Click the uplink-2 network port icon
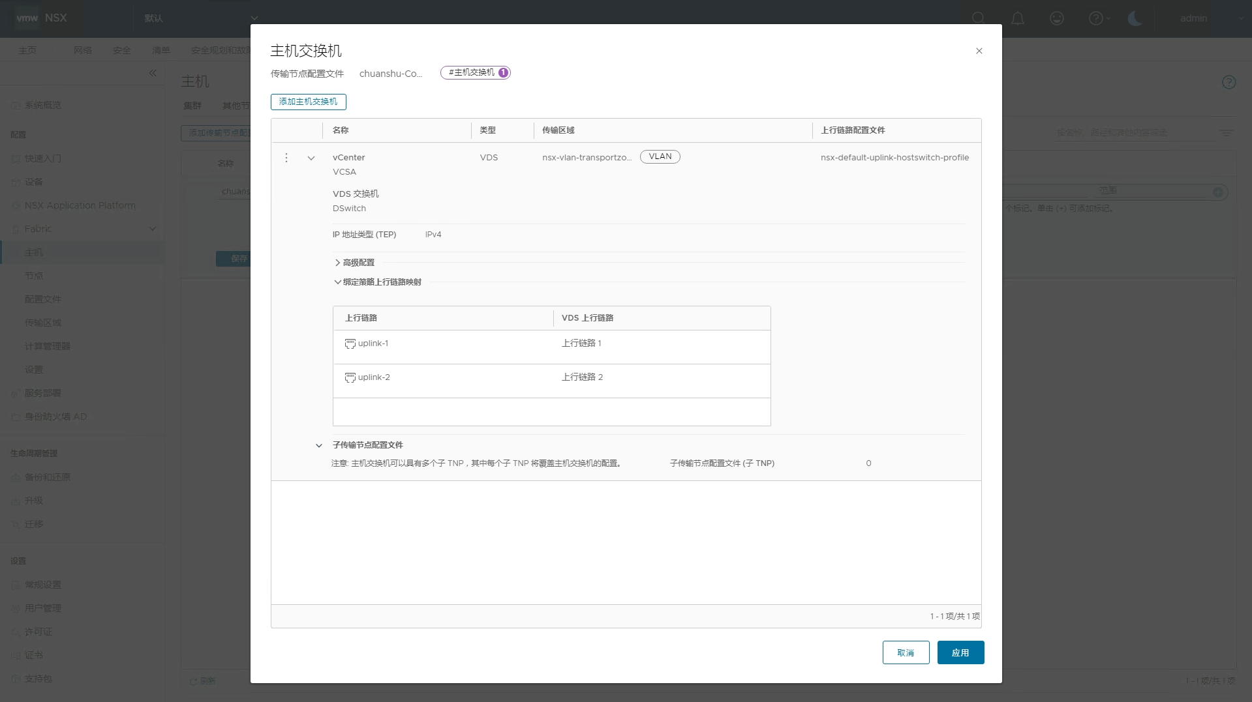The image size is (1252, 702). click(x=350, y=377)
